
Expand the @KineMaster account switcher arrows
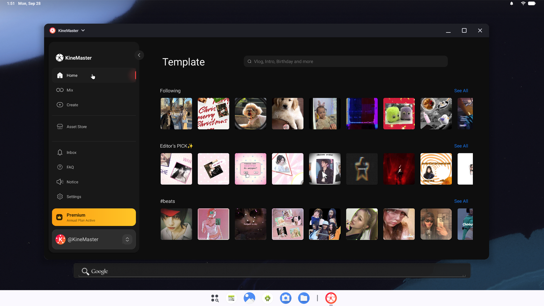coord(127,239)
